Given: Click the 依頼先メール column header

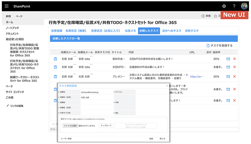Looking at the screenshot, I should (x=85, y=52).
